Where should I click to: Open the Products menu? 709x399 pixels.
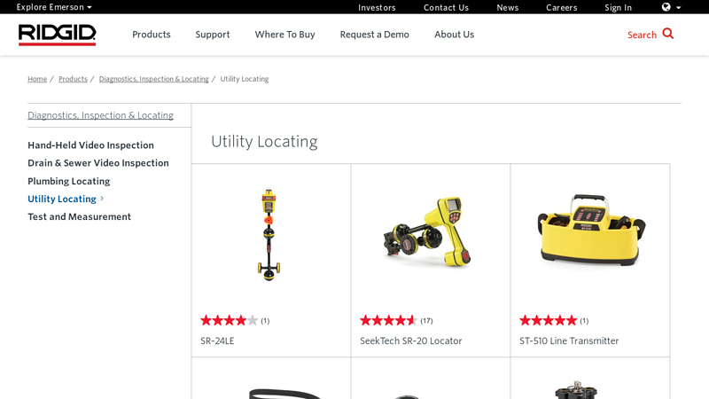pos(152,35)
